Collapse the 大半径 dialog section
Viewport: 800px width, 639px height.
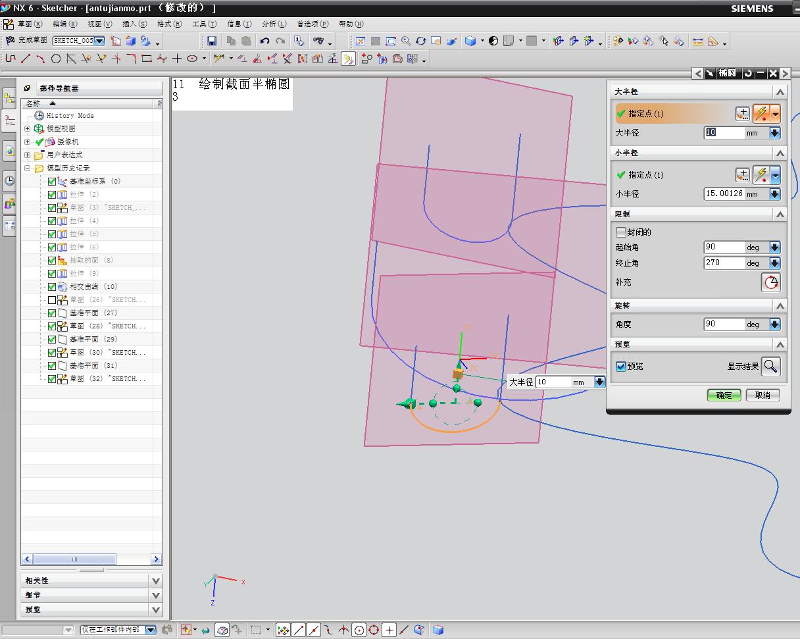(x=780, y=91)
